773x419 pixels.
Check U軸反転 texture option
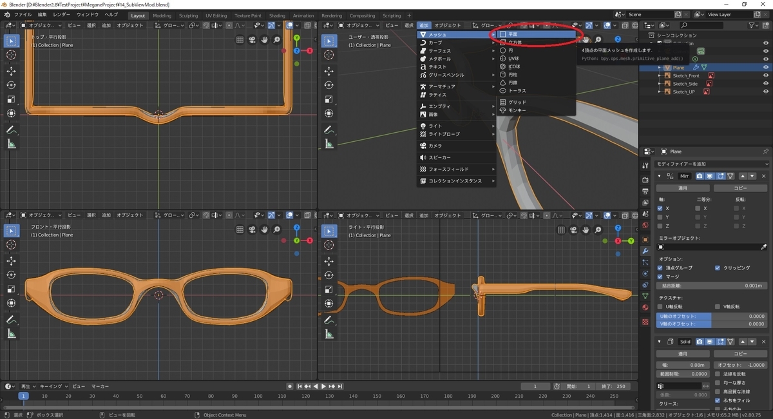(x=660, y=307)
